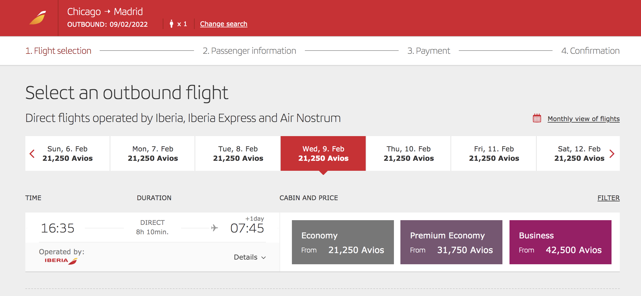The width and height of the screenshot is (641, 296).
Task: Go to step 2 Passenger information
Action: pos(249,51)
